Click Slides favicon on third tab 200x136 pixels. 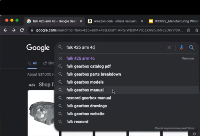pyautogui.click(x=151, y=21)
